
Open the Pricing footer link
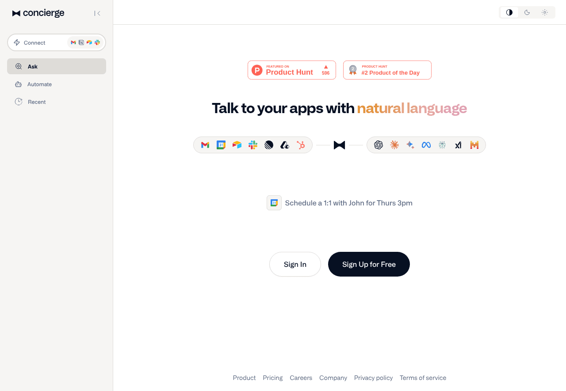(x=273, y=378)
